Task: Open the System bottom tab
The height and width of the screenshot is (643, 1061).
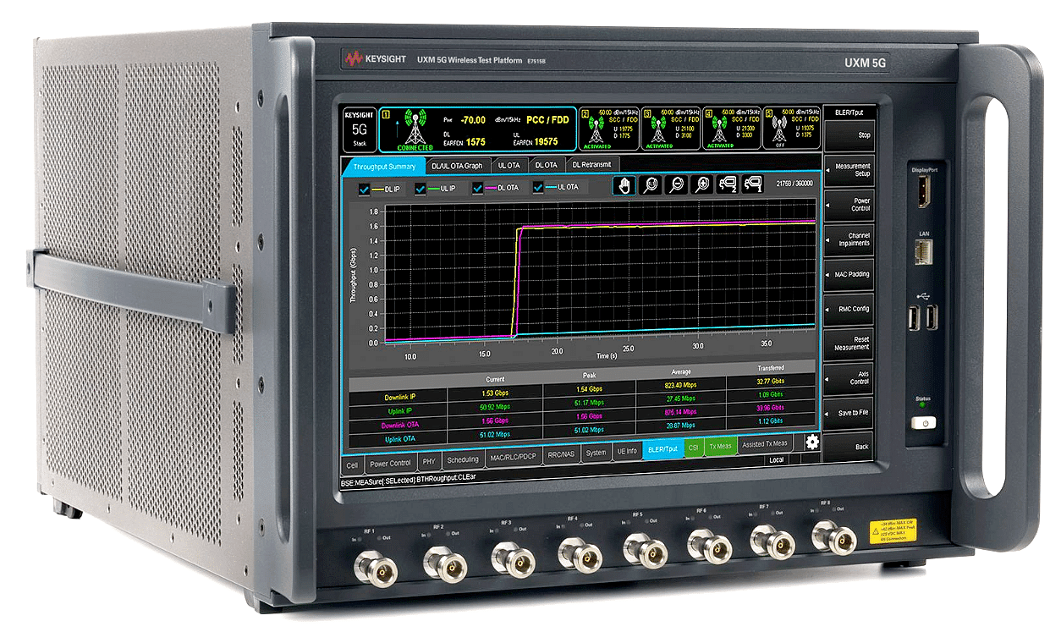Action: pos(596,453)
